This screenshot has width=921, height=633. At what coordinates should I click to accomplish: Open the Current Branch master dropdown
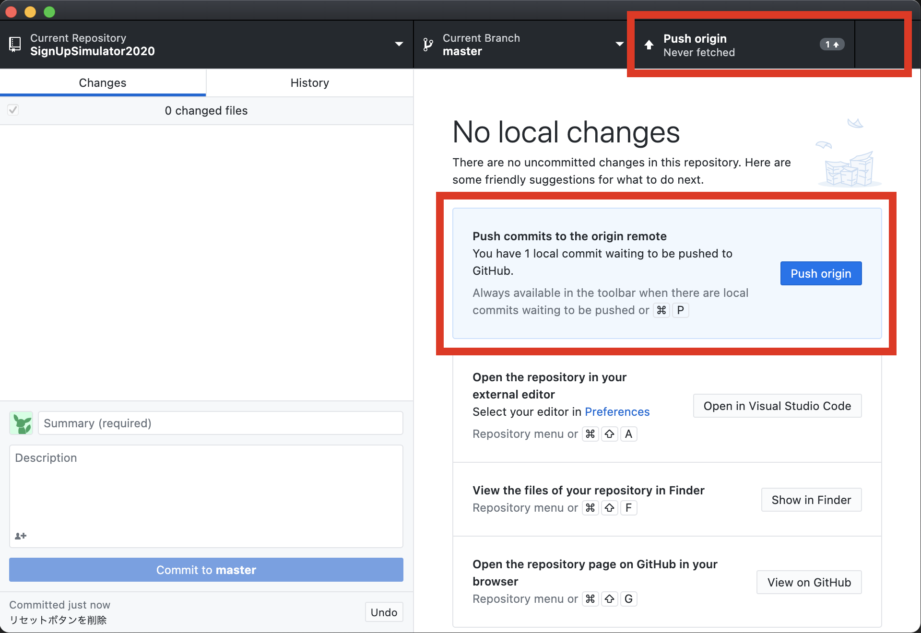(x=520, y=45)
